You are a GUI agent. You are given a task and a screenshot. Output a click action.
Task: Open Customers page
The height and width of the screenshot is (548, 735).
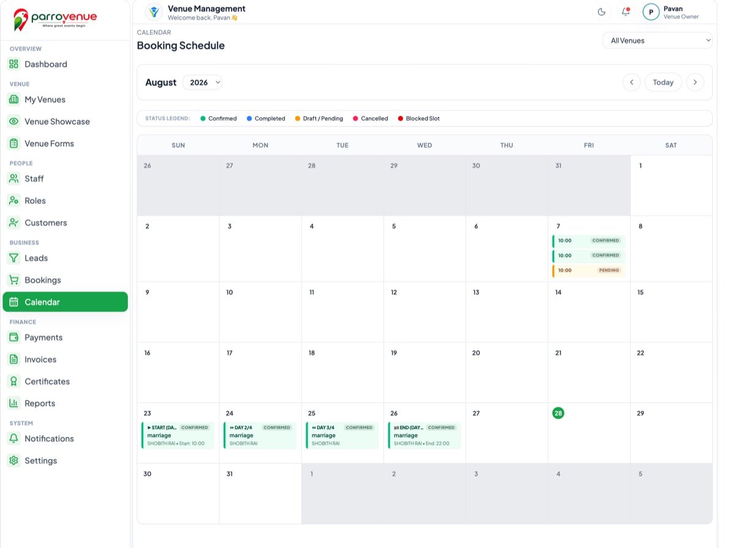65,223
